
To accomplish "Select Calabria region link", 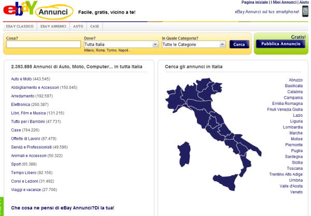I will [295, 92].
